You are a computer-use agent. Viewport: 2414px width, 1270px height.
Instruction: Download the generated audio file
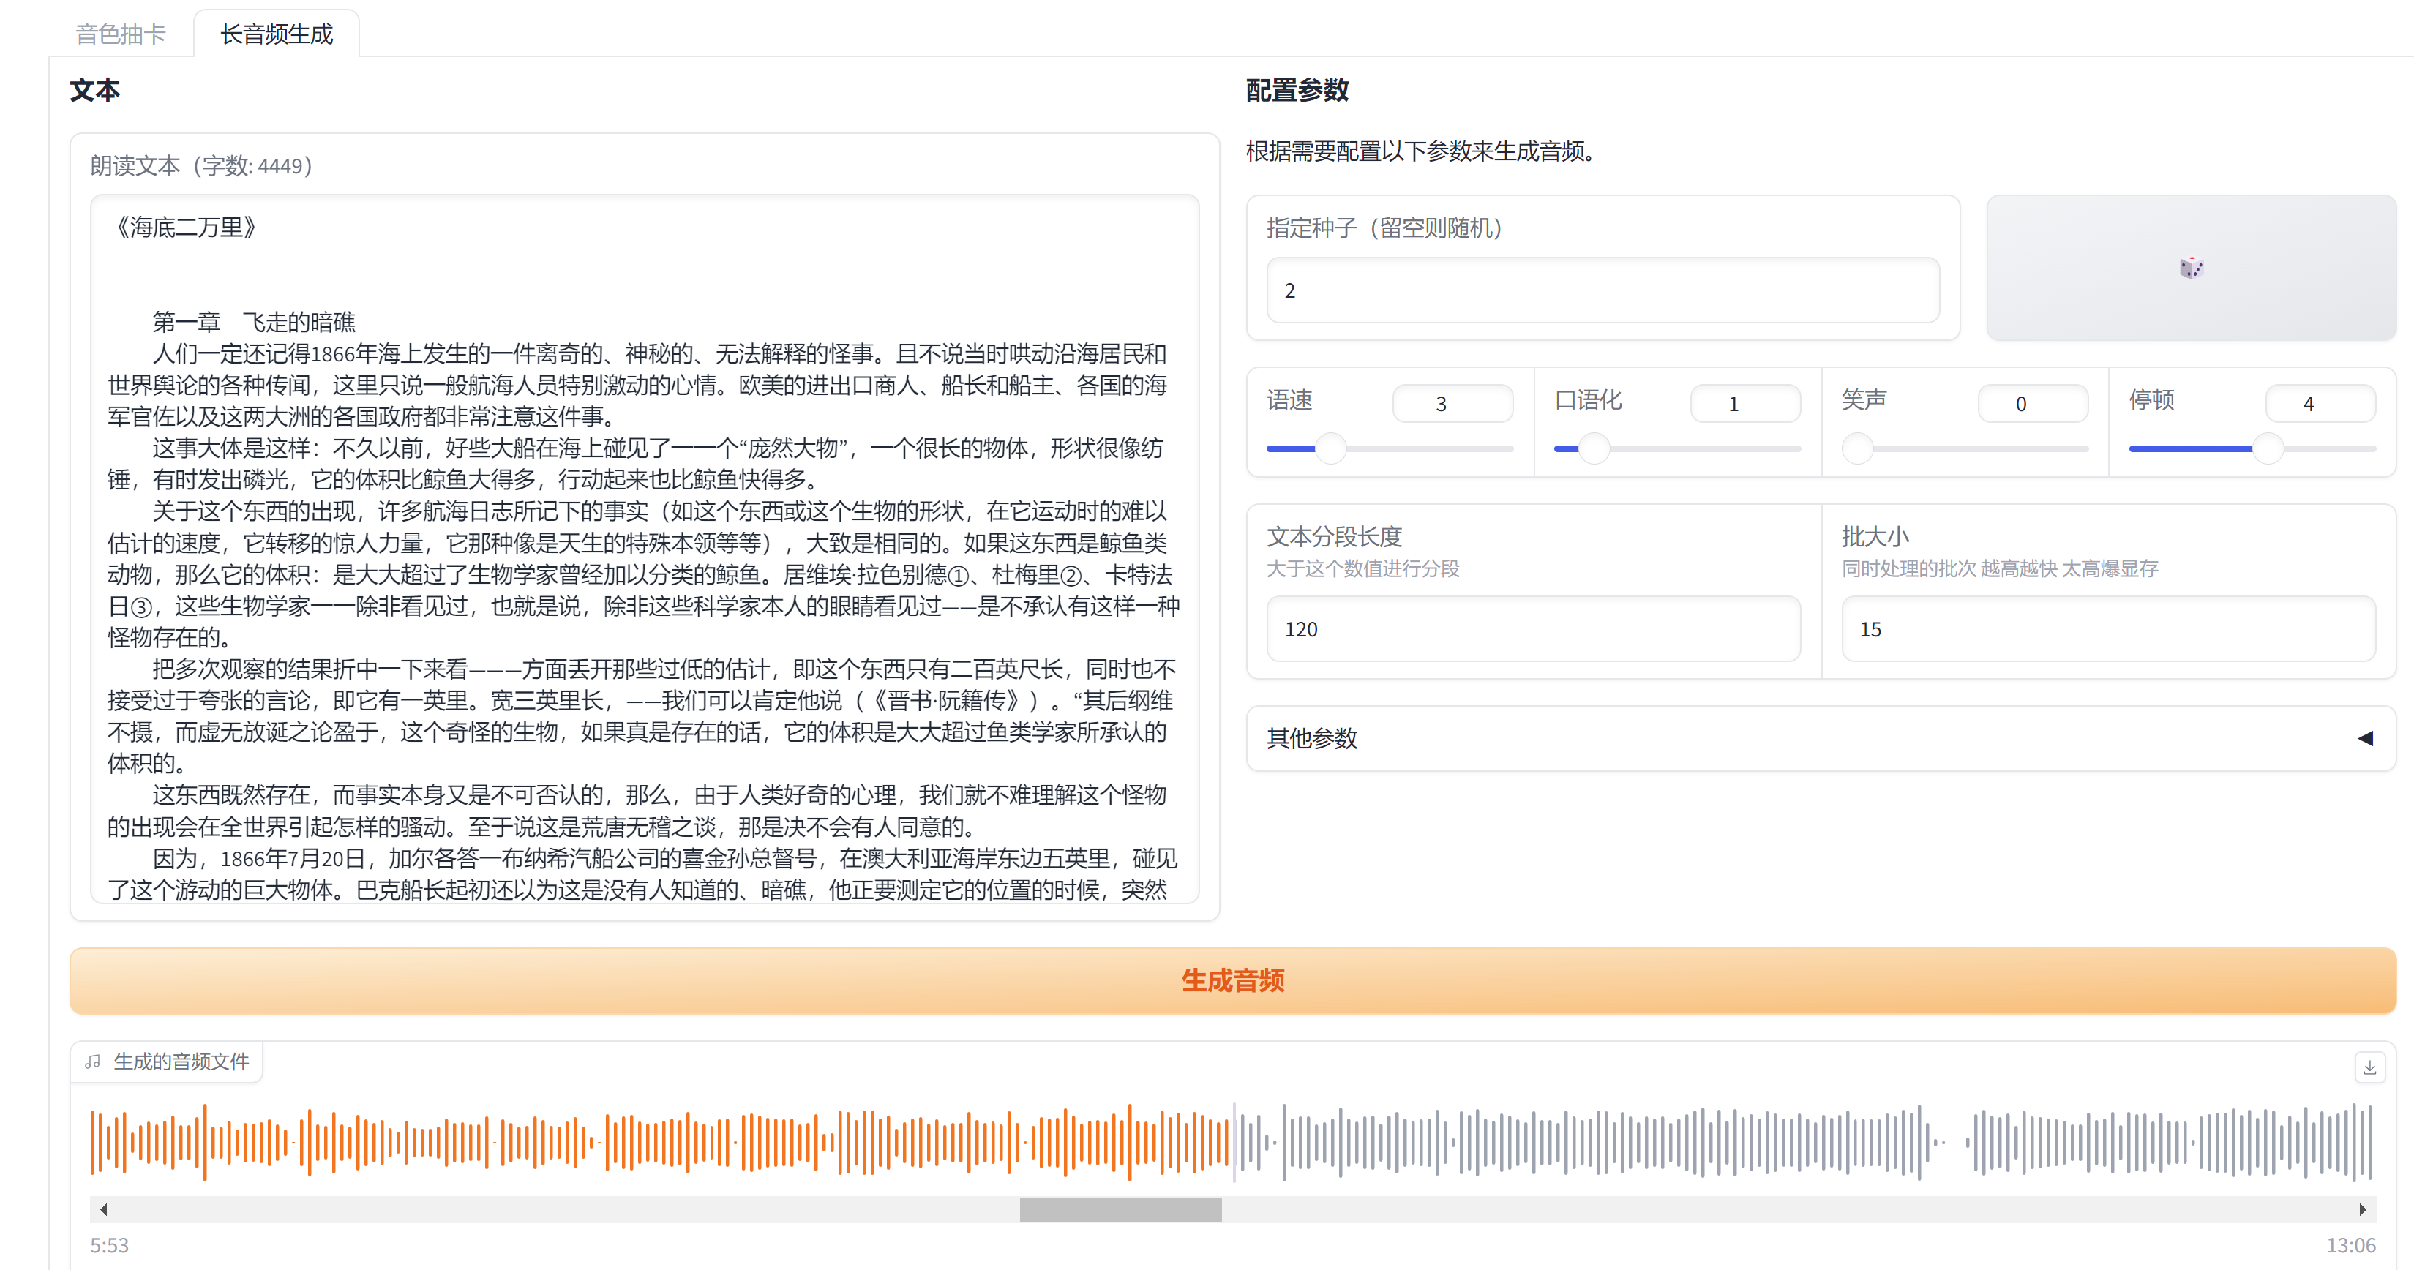pyautogui.click(x=2369, y=1066)
